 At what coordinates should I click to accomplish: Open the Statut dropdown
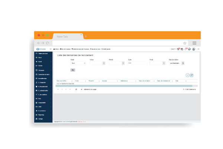click(x=78, y=63)
